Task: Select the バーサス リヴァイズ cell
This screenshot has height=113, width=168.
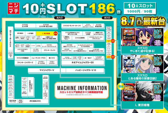Action: [36, 50]
